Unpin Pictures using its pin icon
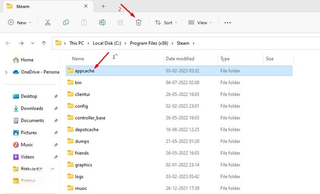 click(x=56, y=133)
